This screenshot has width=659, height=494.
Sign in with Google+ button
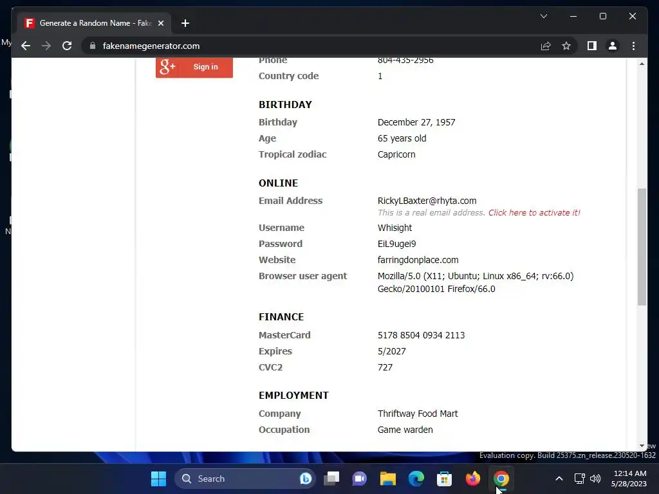pos(194,67)
